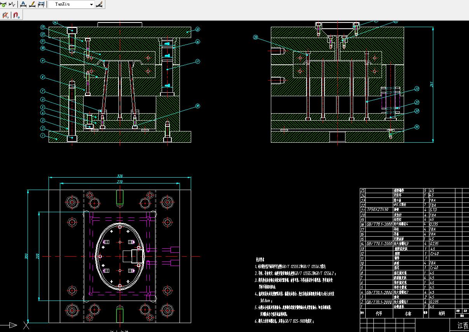Click technical note 2 mentioning GB/T 12556.2
The image size is (469, 332).
295,273
